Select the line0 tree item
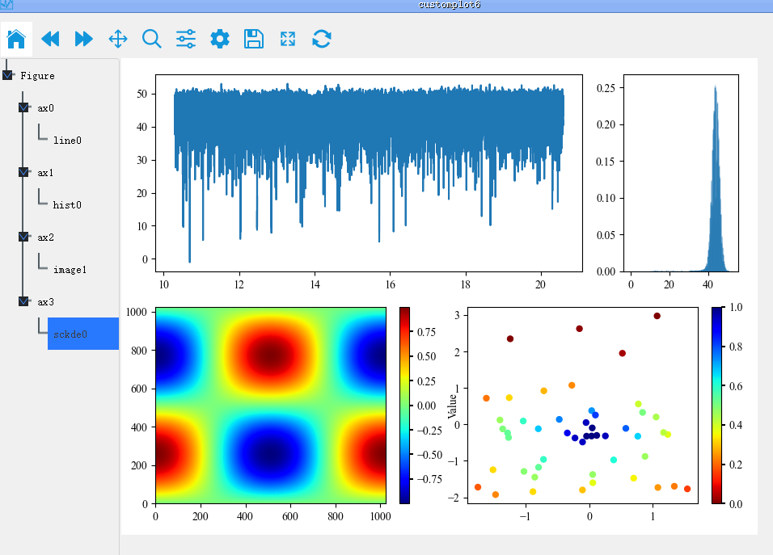The height and width of the screenshot is (555, 773). click(x=68, y=141)
